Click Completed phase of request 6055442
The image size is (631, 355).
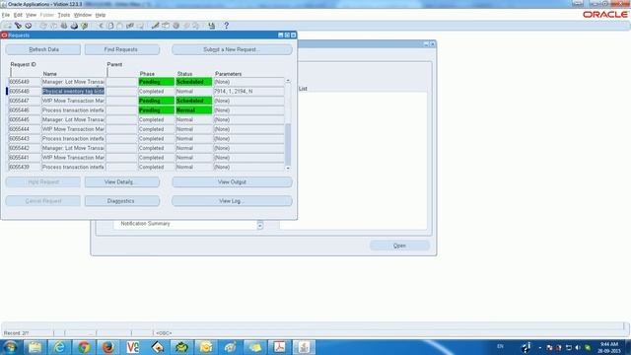click(157, 148)
